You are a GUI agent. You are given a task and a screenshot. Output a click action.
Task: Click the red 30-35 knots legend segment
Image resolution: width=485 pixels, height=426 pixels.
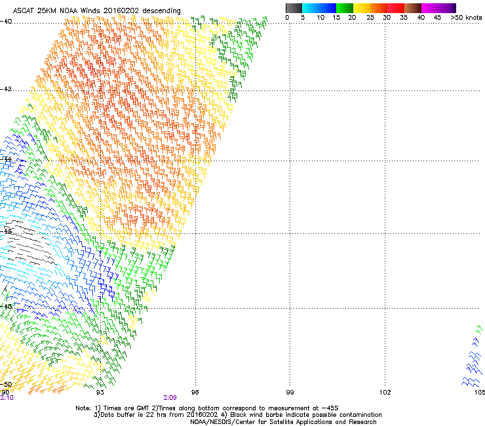click(396, 8)
